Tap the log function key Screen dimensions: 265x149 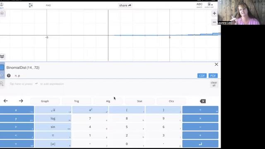point(53,118)
